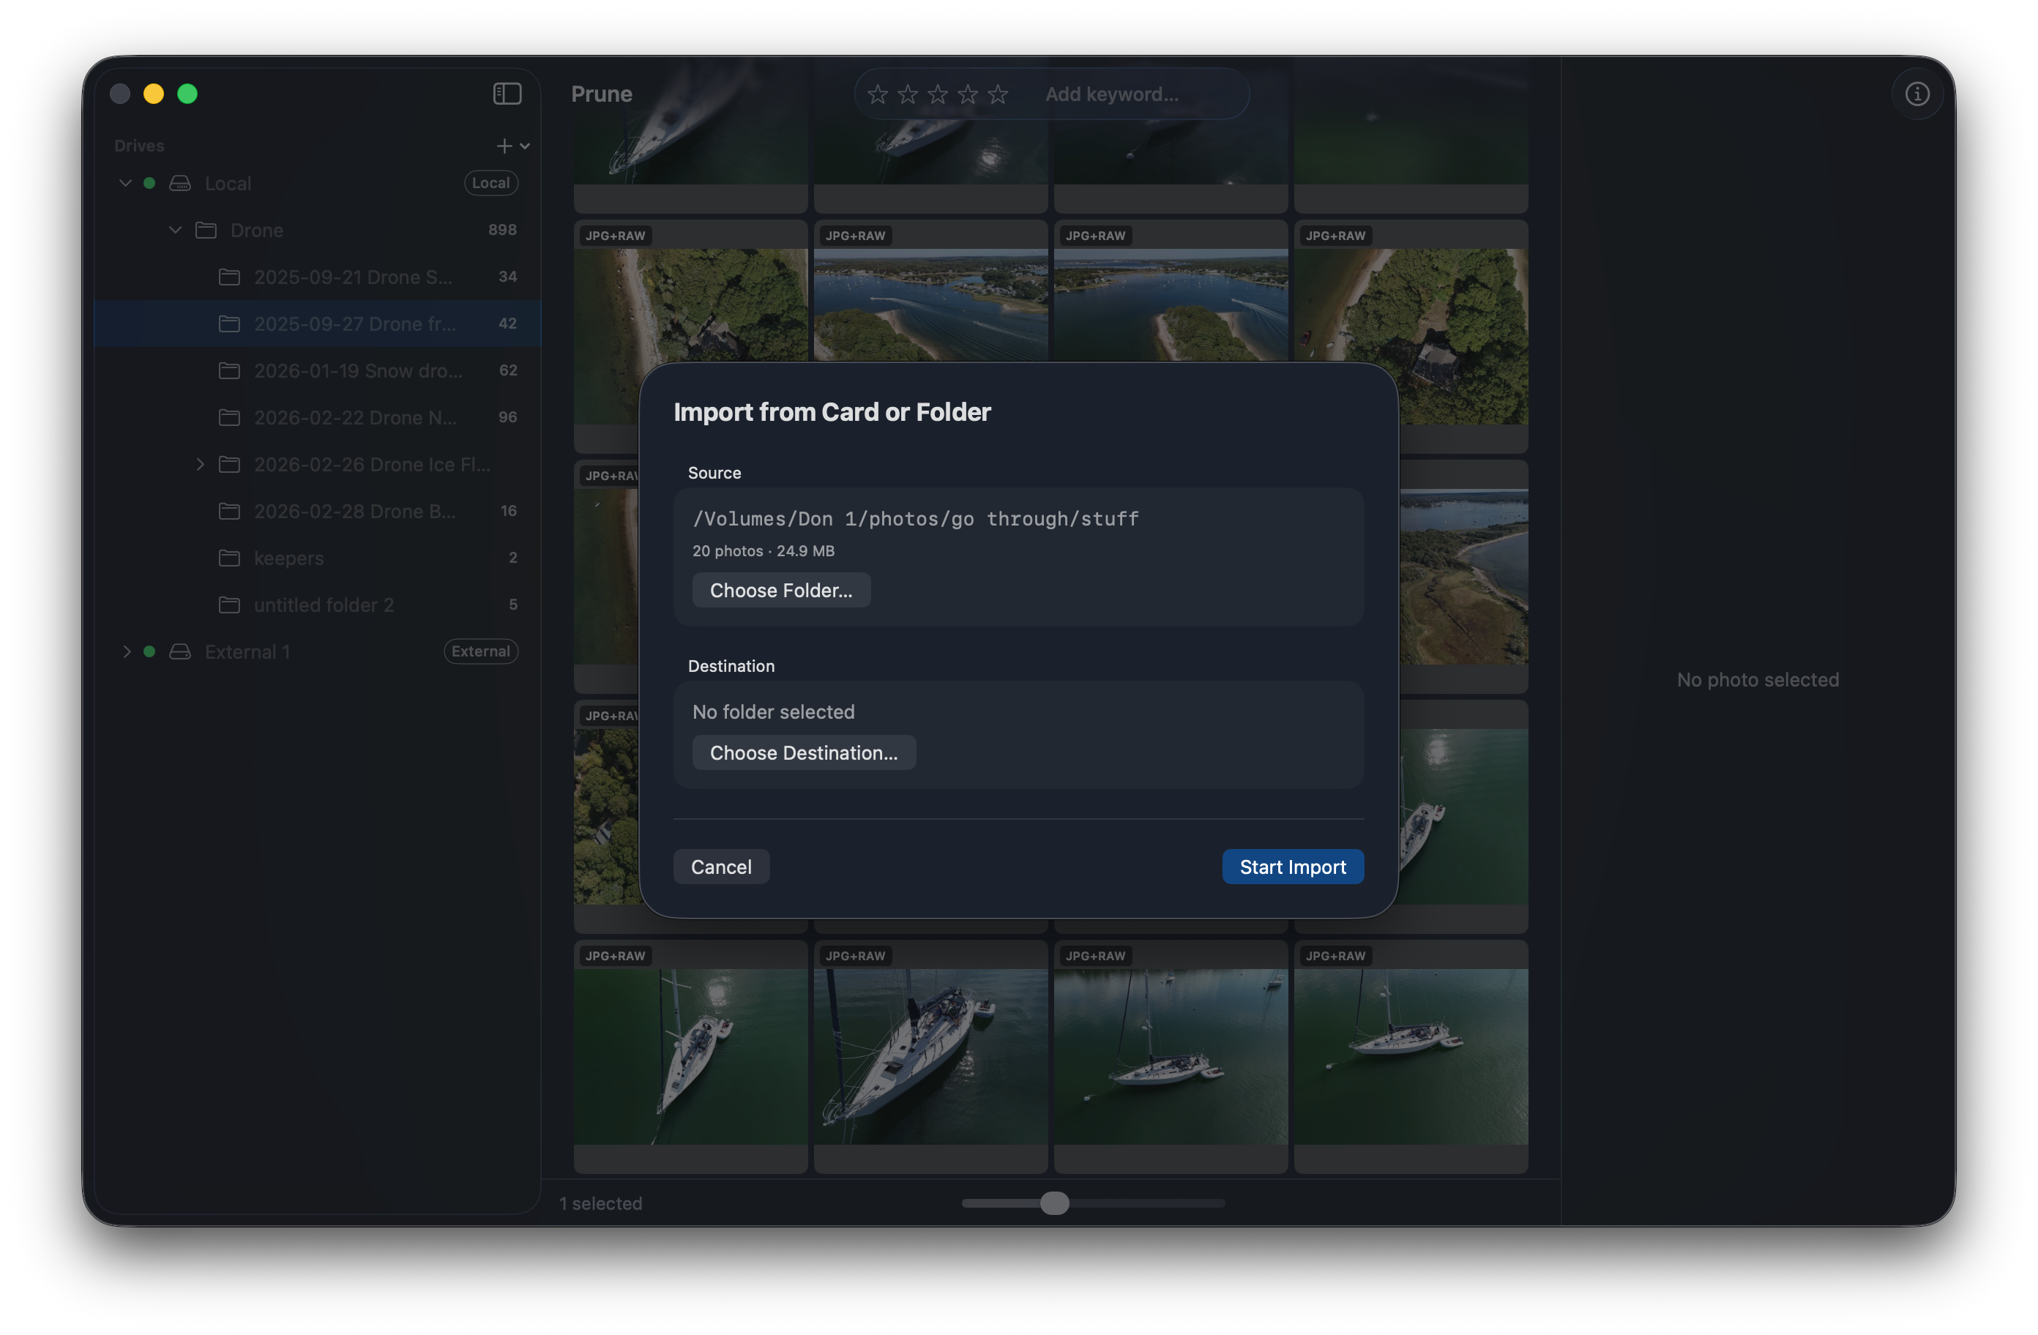The width and height of the screenshot is (2038, 1335).
Task: Set rating with the fifth star
Action: [x=998, y=94]
